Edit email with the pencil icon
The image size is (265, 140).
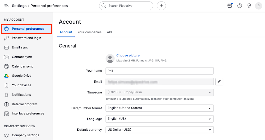pos(219,82)
